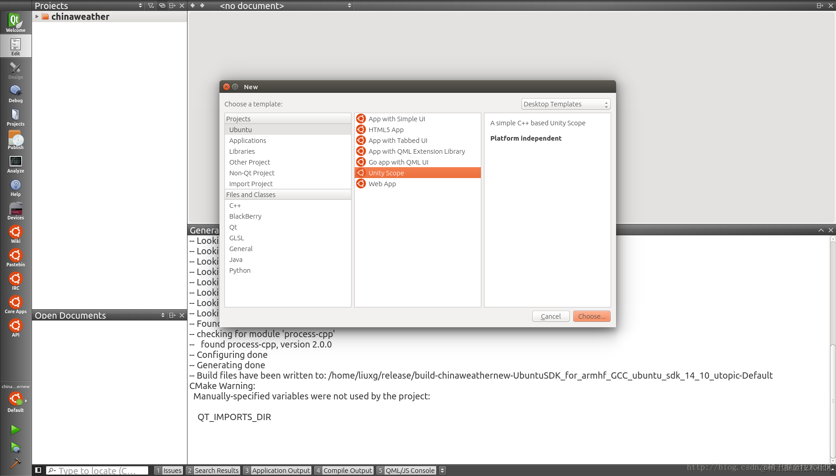This screenshot has height=476, width=836.
Task: Open the output panes selector arrows
Action: click(x=443, y=470)
